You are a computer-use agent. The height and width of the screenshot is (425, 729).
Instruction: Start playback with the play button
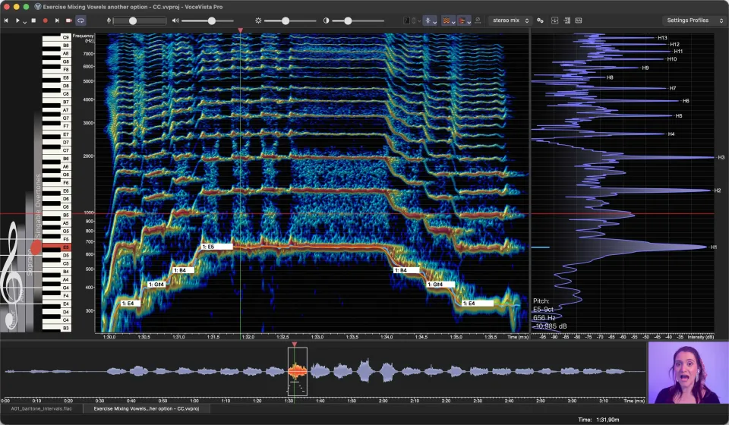[17, 20]
